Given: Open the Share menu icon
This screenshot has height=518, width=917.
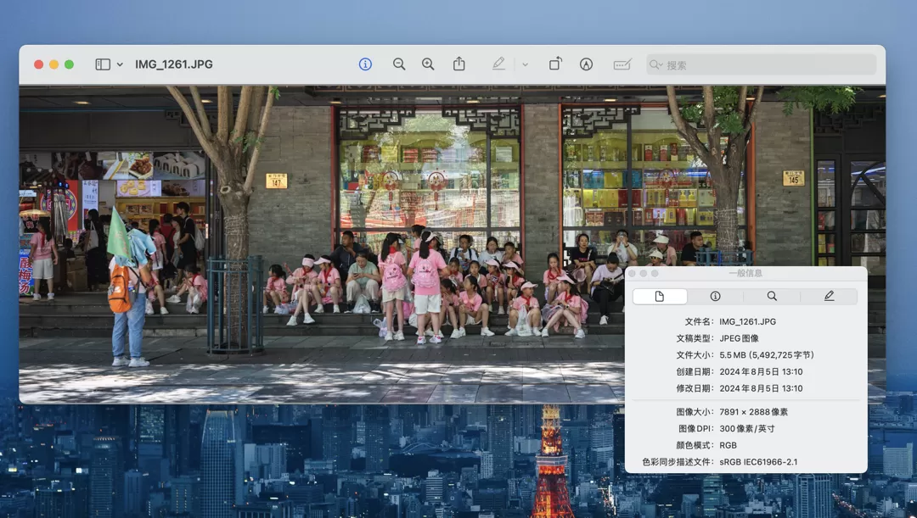Looking at the screenshot, I should (x=459, y=64).
